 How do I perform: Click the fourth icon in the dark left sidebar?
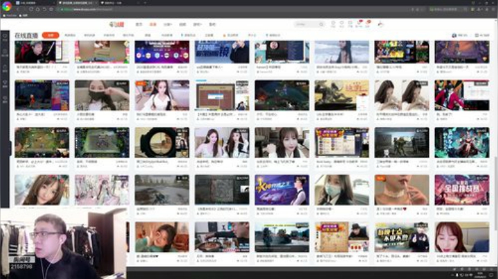coord(5,84)
